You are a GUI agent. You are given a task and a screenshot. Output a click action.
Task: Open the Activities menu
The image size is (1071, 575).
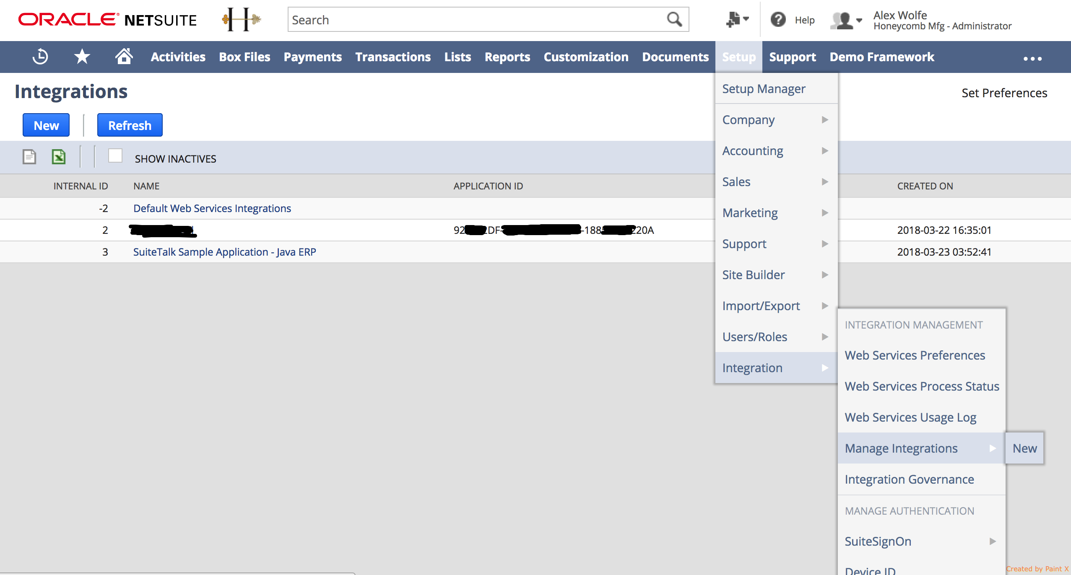coord(178,57)
